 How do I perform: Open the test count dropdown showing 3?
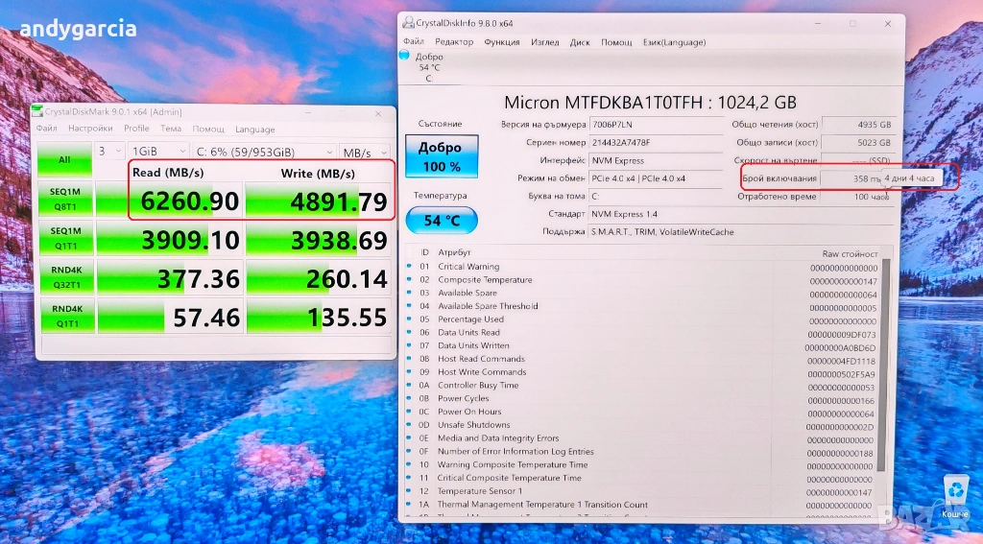point(109,152)
